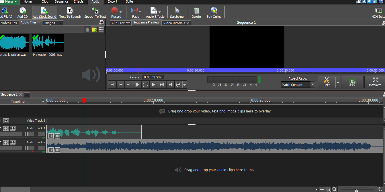This screenshot has height=192, width=385.
Task: Split the clip with the scissors button
Action: [327, 82]
